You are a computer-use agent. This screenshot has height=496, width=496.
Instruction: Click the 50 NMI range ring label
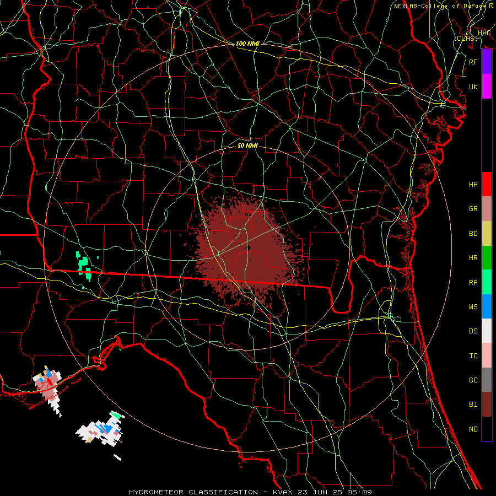click(247, 145)
